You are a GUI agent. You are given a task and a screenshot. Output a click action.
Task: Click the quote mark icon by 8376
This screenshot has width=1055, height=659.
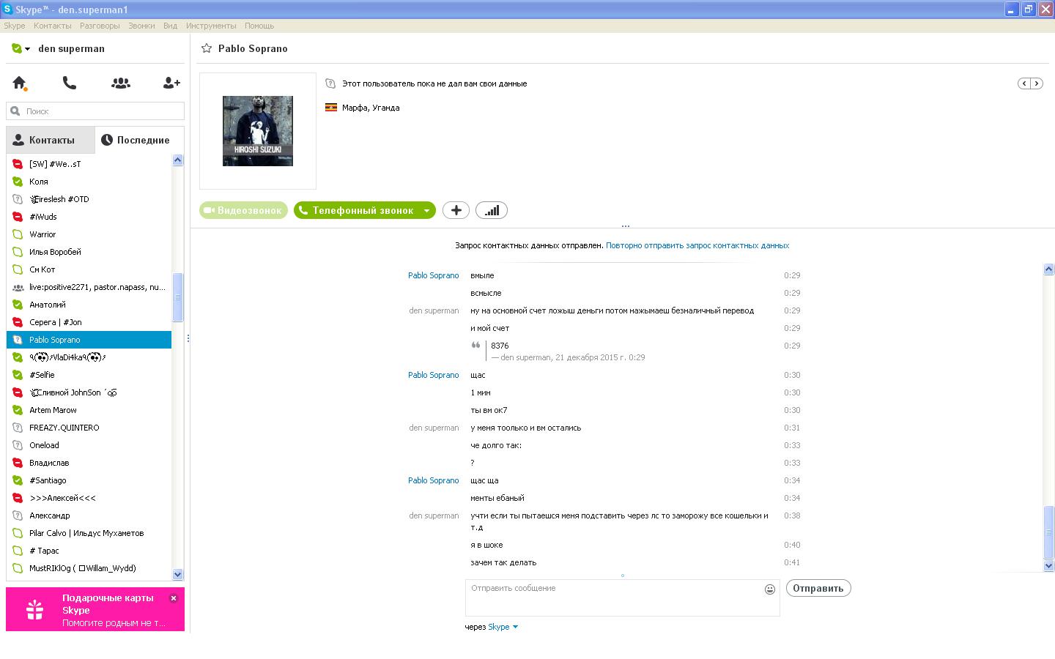coord(475,346)
